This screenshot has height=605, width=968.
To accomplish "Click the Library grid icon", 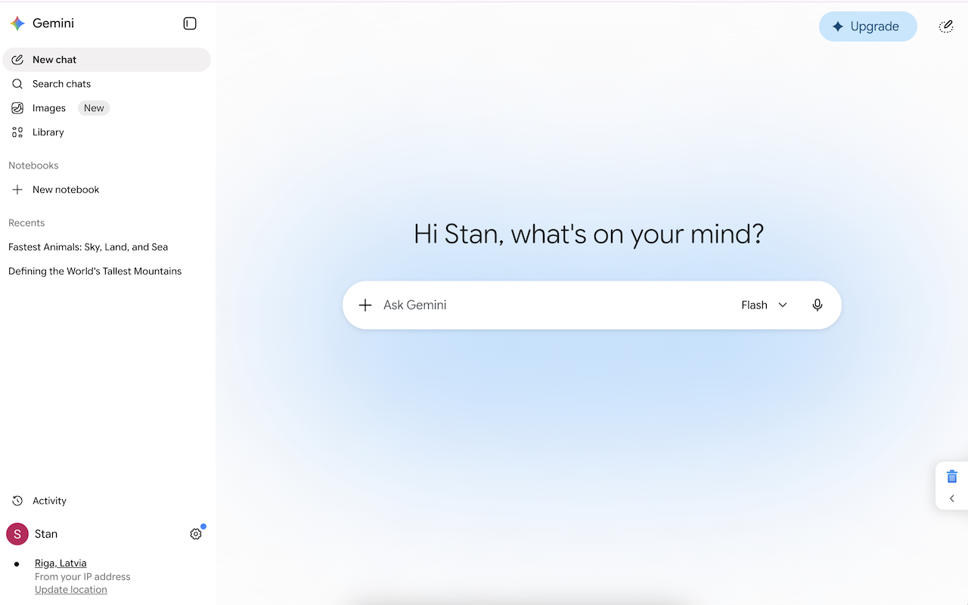I will coord(17,132).
